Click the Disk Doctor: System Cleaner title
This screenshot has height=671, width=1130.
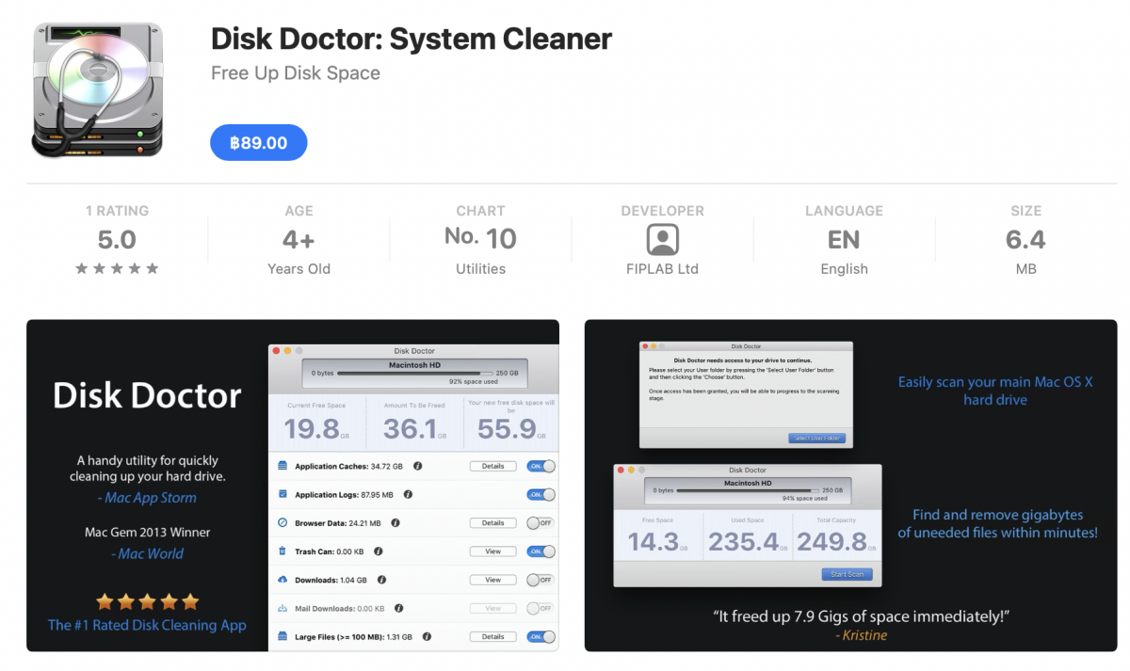tap(412, 39)
